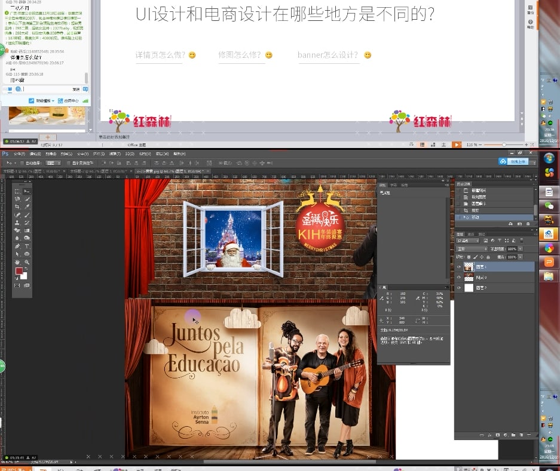Switch to the first 未标题-1 document tab
560x471 pixels.
(x=32, y=171)
